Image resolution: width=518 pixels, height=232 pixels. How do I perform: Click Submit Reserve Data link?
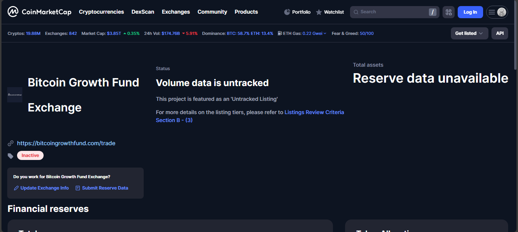(105, 188)
